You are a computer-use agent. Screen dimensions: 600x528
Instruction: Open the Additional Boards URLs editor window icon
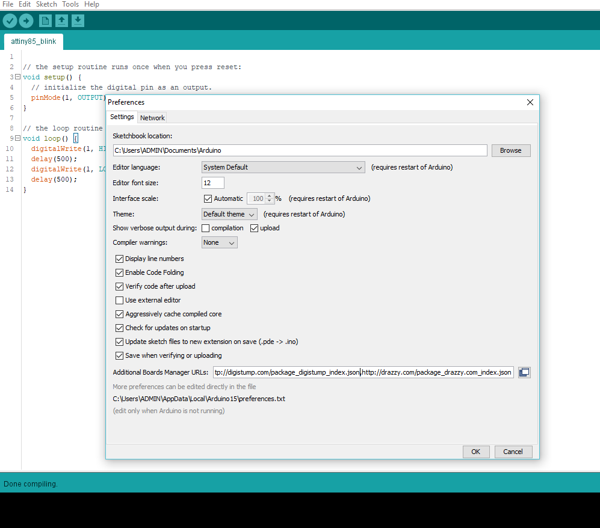click(x=524, y=372)
